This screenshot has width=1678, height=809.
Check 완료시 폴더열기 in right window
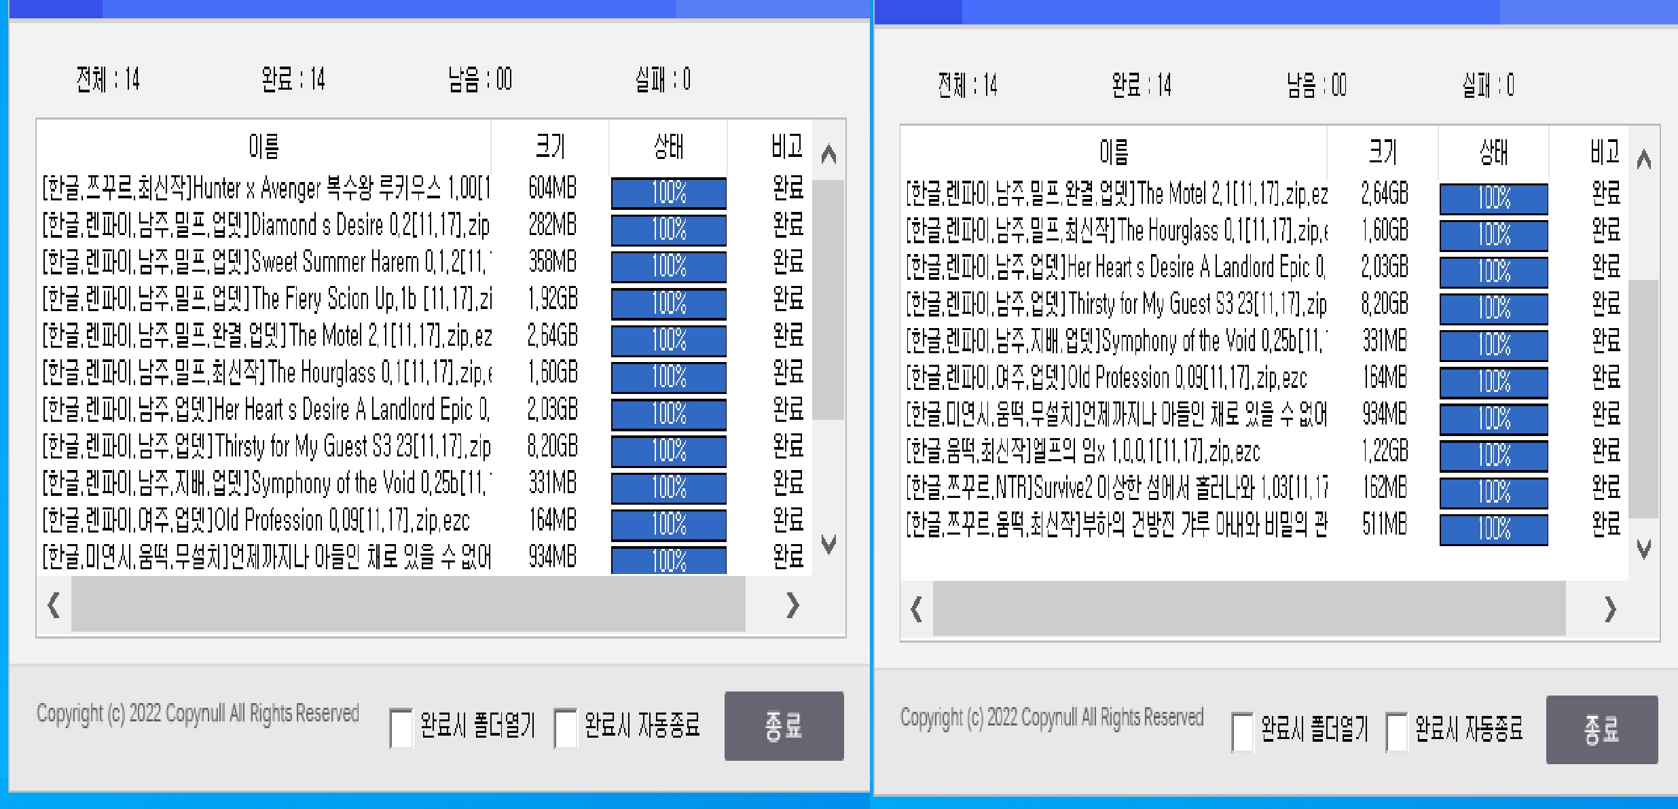pyautogui.click(x=1242, y=732)
